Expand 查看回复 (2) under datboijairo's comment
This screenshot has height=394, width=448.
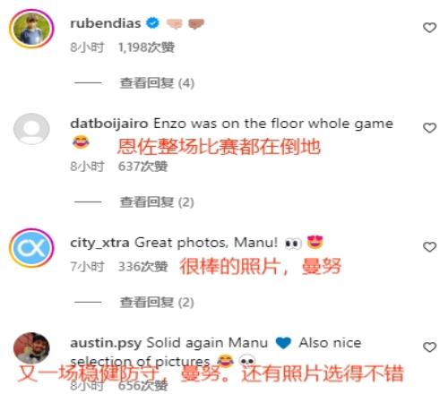[157, 202]
